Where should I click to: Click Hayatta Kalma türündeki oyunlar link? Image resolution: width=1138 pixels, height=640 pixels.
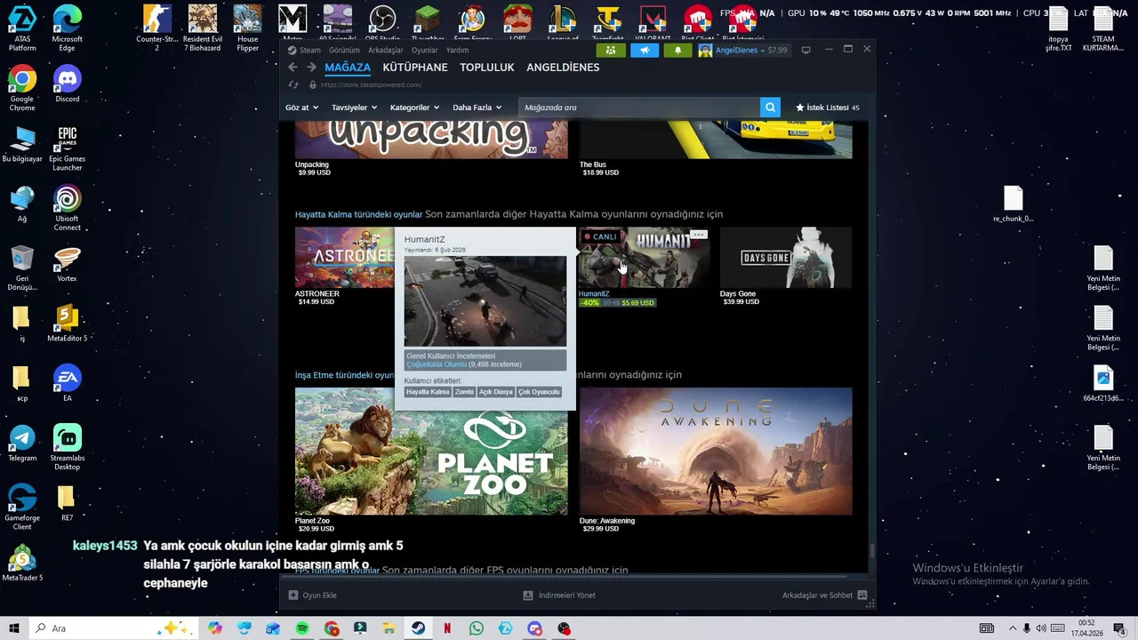pos(358,214)
